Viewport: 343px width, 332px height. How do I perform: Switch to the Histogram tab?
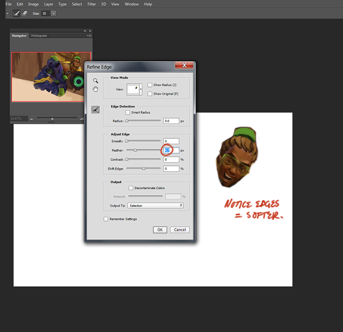pyautogui.click(x=39, y=36)
